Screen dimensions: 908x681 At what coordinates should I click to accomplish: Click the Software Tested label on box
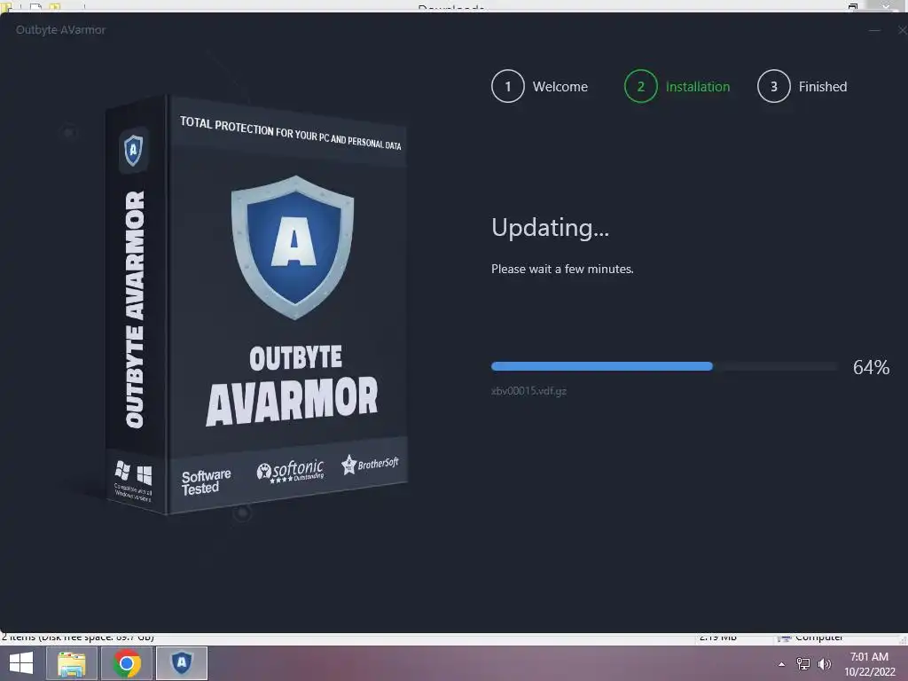(206, 481)
